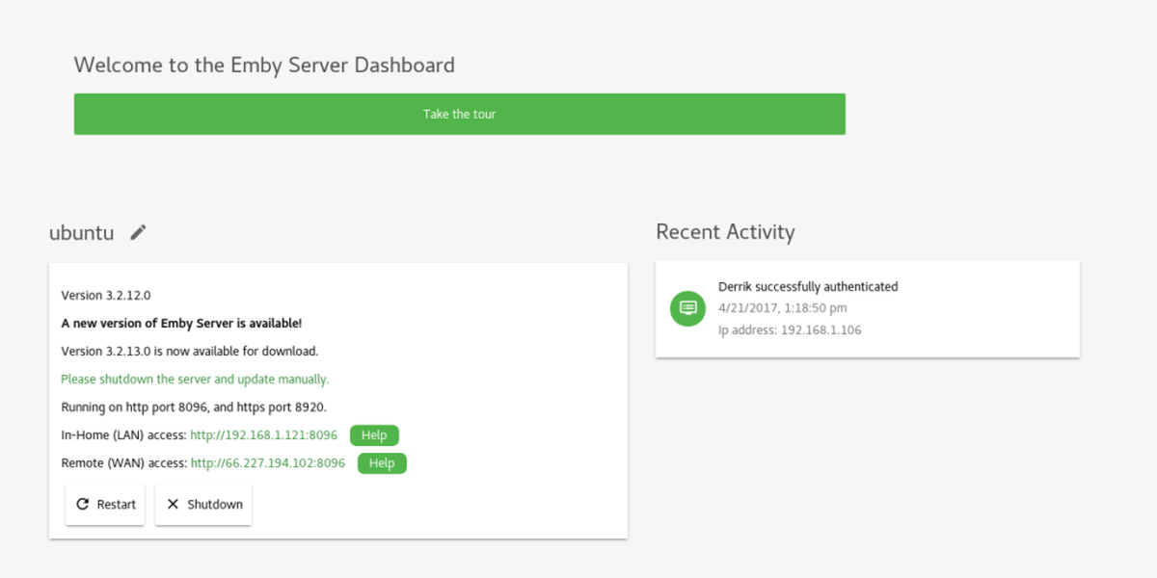
Task: Click the X icon on Shutdown
Action: coord(173,504)
